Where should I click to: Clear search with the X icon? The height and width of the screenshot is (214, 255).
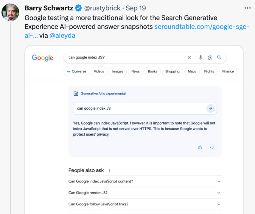pos(189,58)
